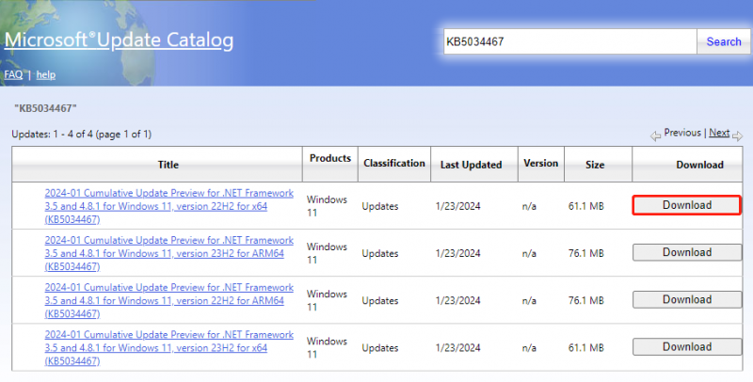753x382 pixels.
Task: Sort by Size column header
Action: (598, 165)
